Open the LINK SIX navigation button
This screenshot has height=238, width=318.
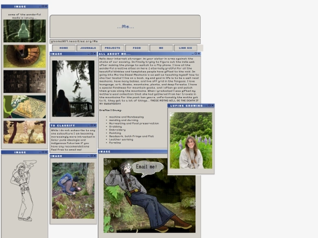(x=185, y=48)
